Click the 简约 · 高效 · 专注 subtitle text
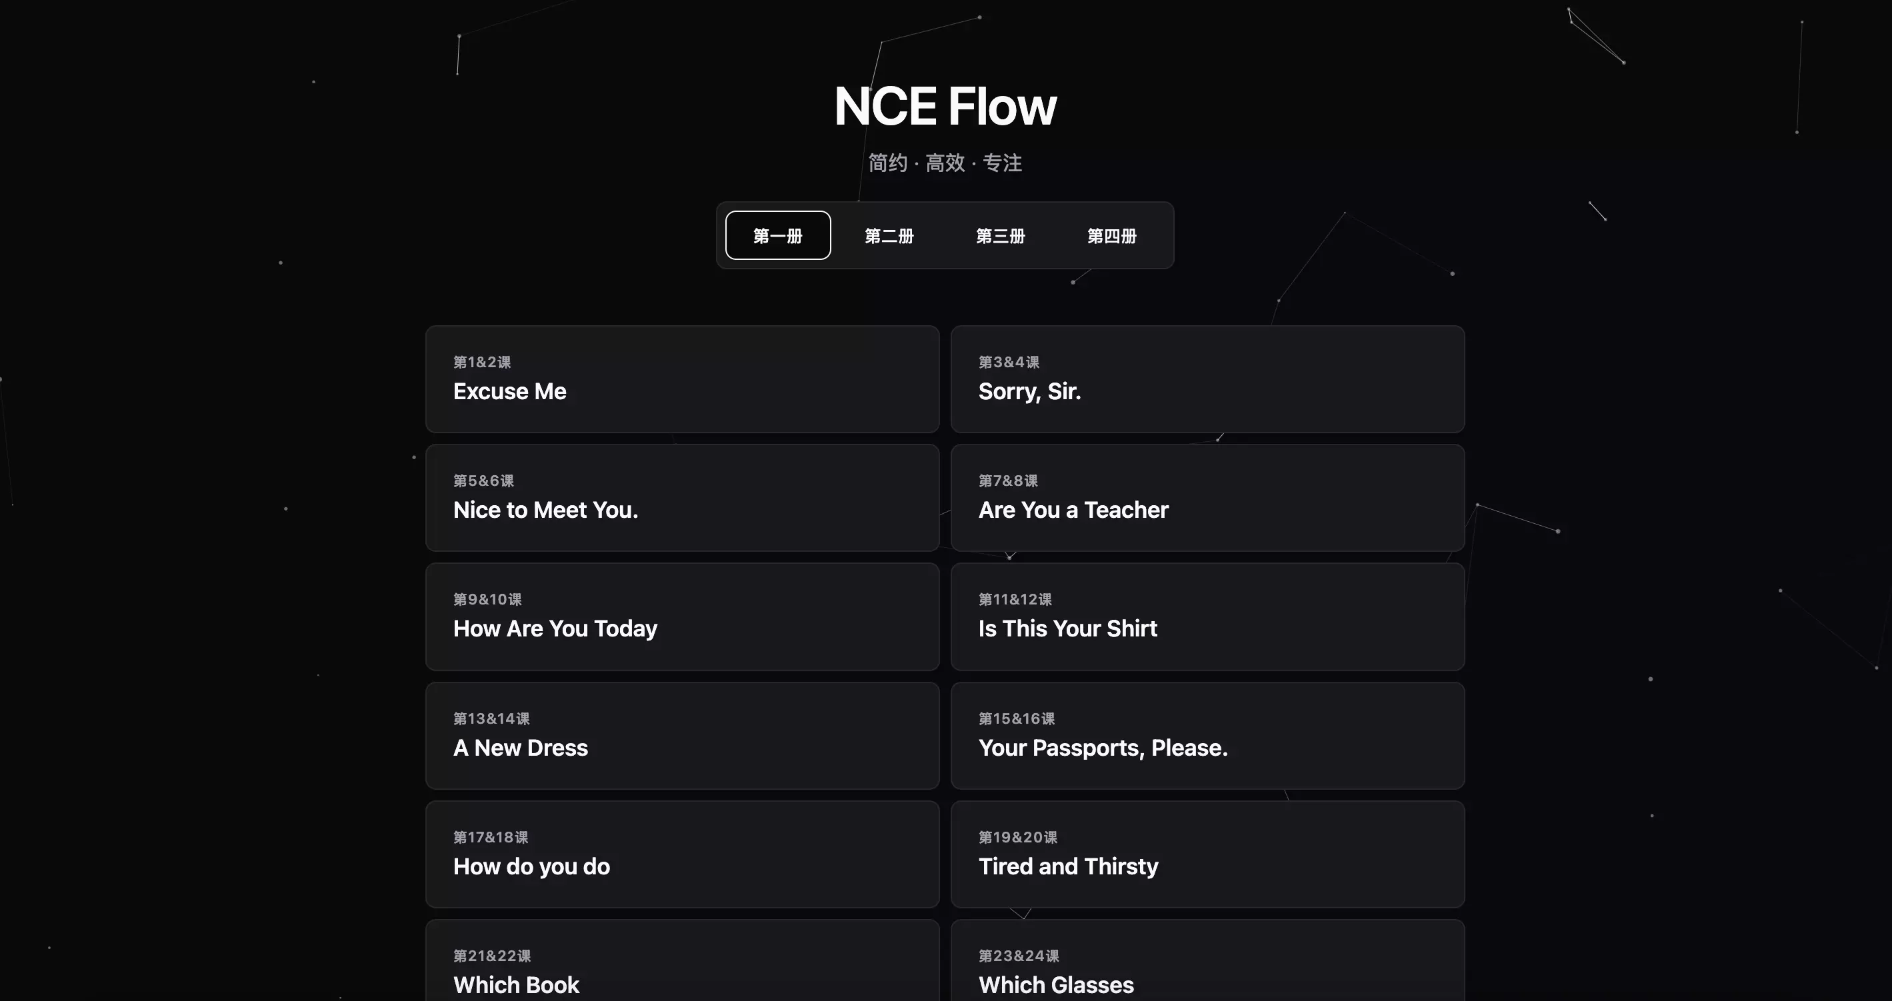 [945, 163]
